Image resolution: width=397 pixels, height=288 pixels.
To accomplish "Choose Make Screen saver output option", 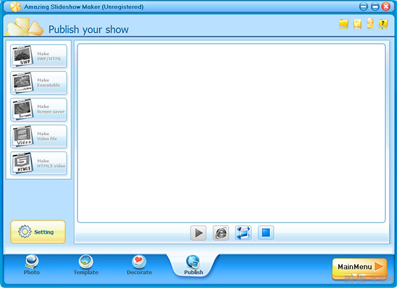I will [38, 109].
